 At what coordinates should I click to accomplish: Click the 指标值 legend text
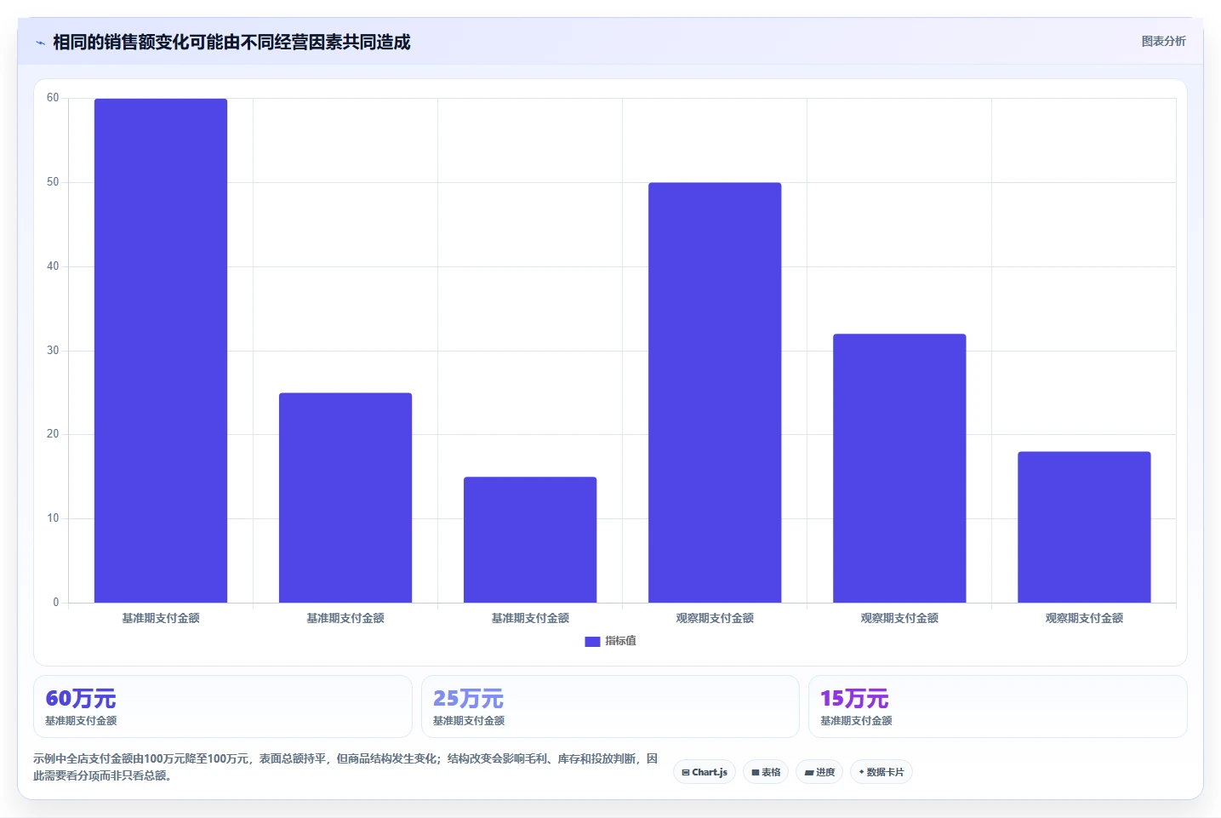pyautogui.click(x=620, y=641)
